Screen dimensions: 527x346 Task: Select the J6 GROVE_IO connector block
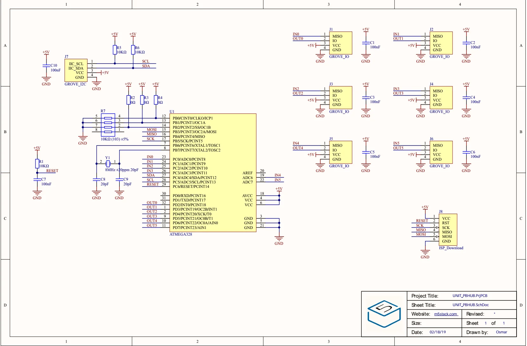click(x=441, y=152)
